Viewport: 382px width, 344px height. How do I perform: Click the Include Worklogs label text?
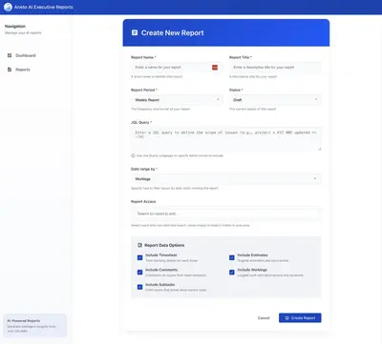(x=252, y=270)
